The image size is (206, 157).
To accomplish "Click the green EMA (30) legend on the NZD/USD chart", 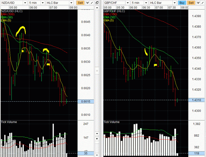I will click(7, 17).
